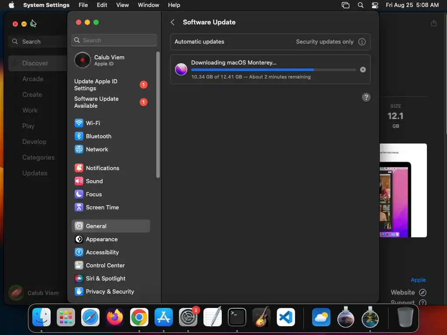Open Notifications settings
The height and width of the screenshot is (335, 447).
110,168
